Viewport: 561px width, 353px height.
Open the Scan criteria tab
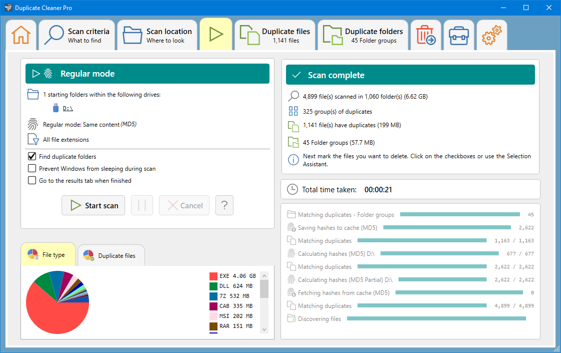click(77, 35)
